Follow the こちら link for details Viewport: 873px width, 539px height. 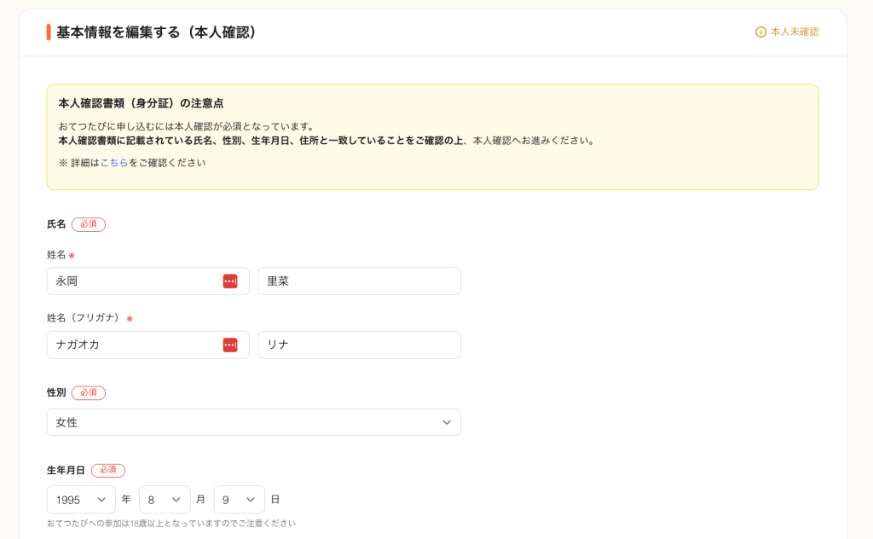(114, 162)
